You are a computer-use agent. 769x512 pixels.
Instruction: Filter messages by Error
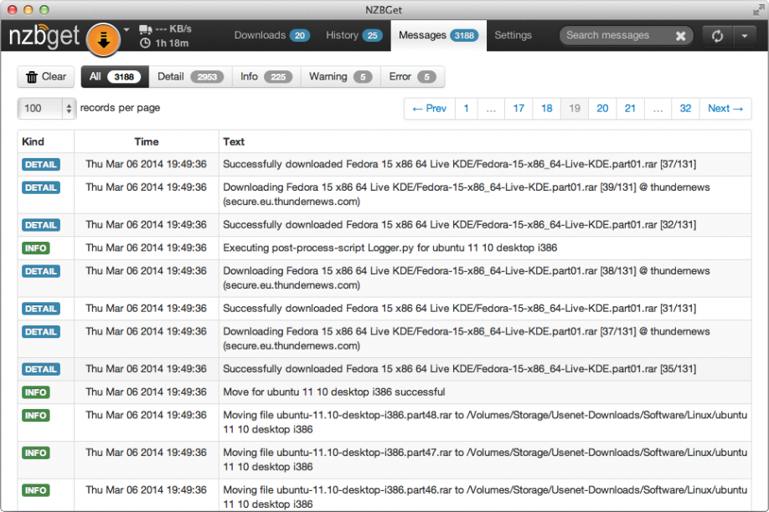click(412, 77)
